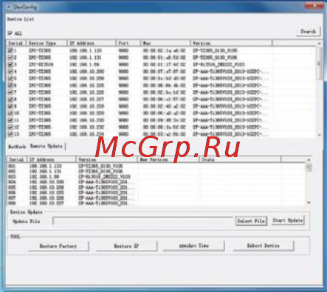
Task: Click the Restore IP button
Action: pyautogui.click(x=126, y=246)
